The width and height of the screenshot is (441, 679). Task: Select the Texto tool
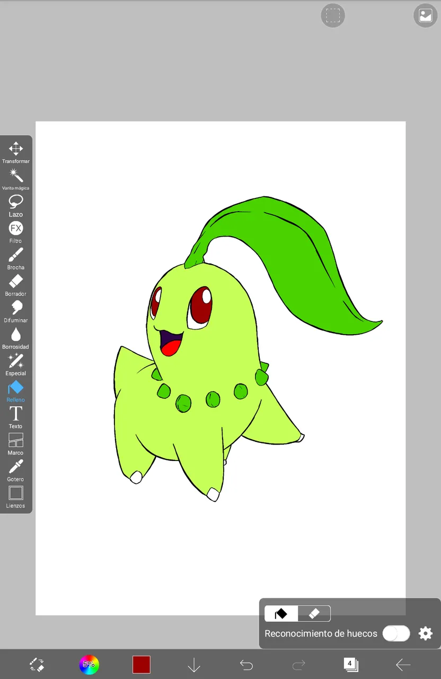tap(16, 418)
